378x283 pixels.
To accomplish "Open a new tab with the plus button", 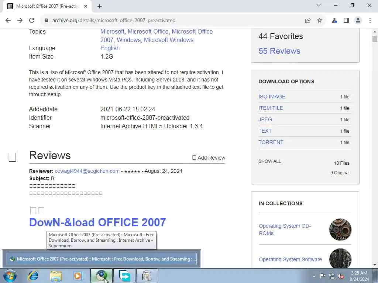I will coord(100,6).
